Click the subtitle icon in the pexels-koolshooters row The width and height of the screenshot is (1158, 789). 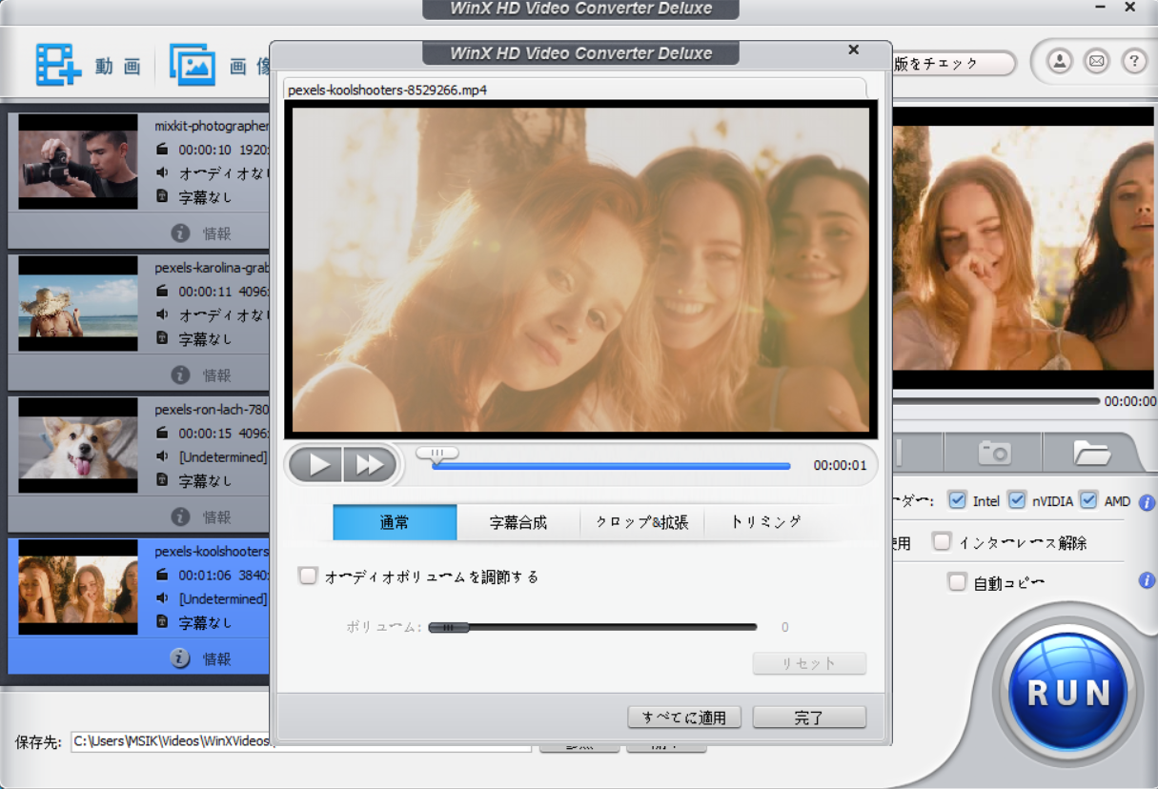[162, 622]
